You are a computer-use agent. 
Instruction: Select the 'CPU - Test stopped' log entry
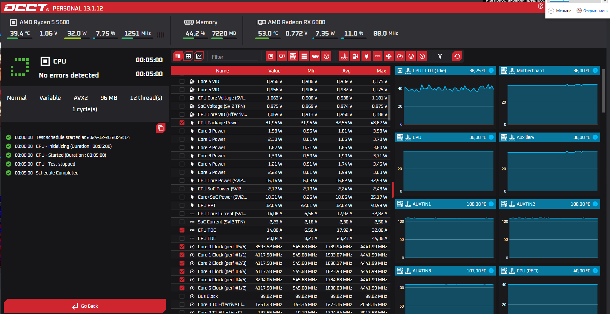click(56, 164)
